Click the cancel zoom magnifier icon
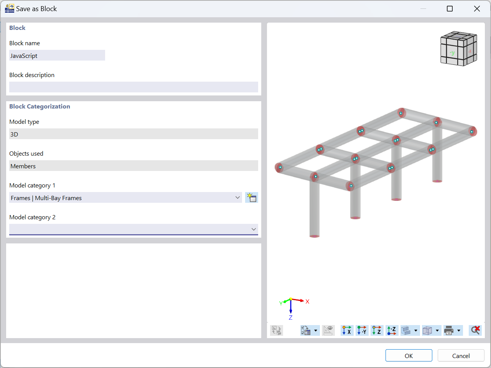 pyautogui.click(x=475, y=330)
